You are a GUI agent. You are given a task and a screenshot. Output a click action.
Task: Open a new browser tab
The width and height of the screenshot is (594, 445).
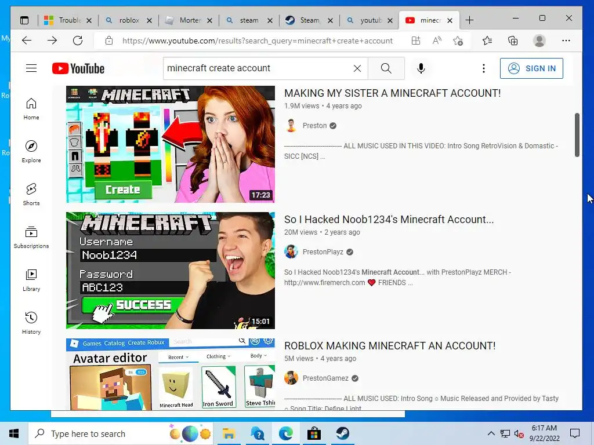469,20
